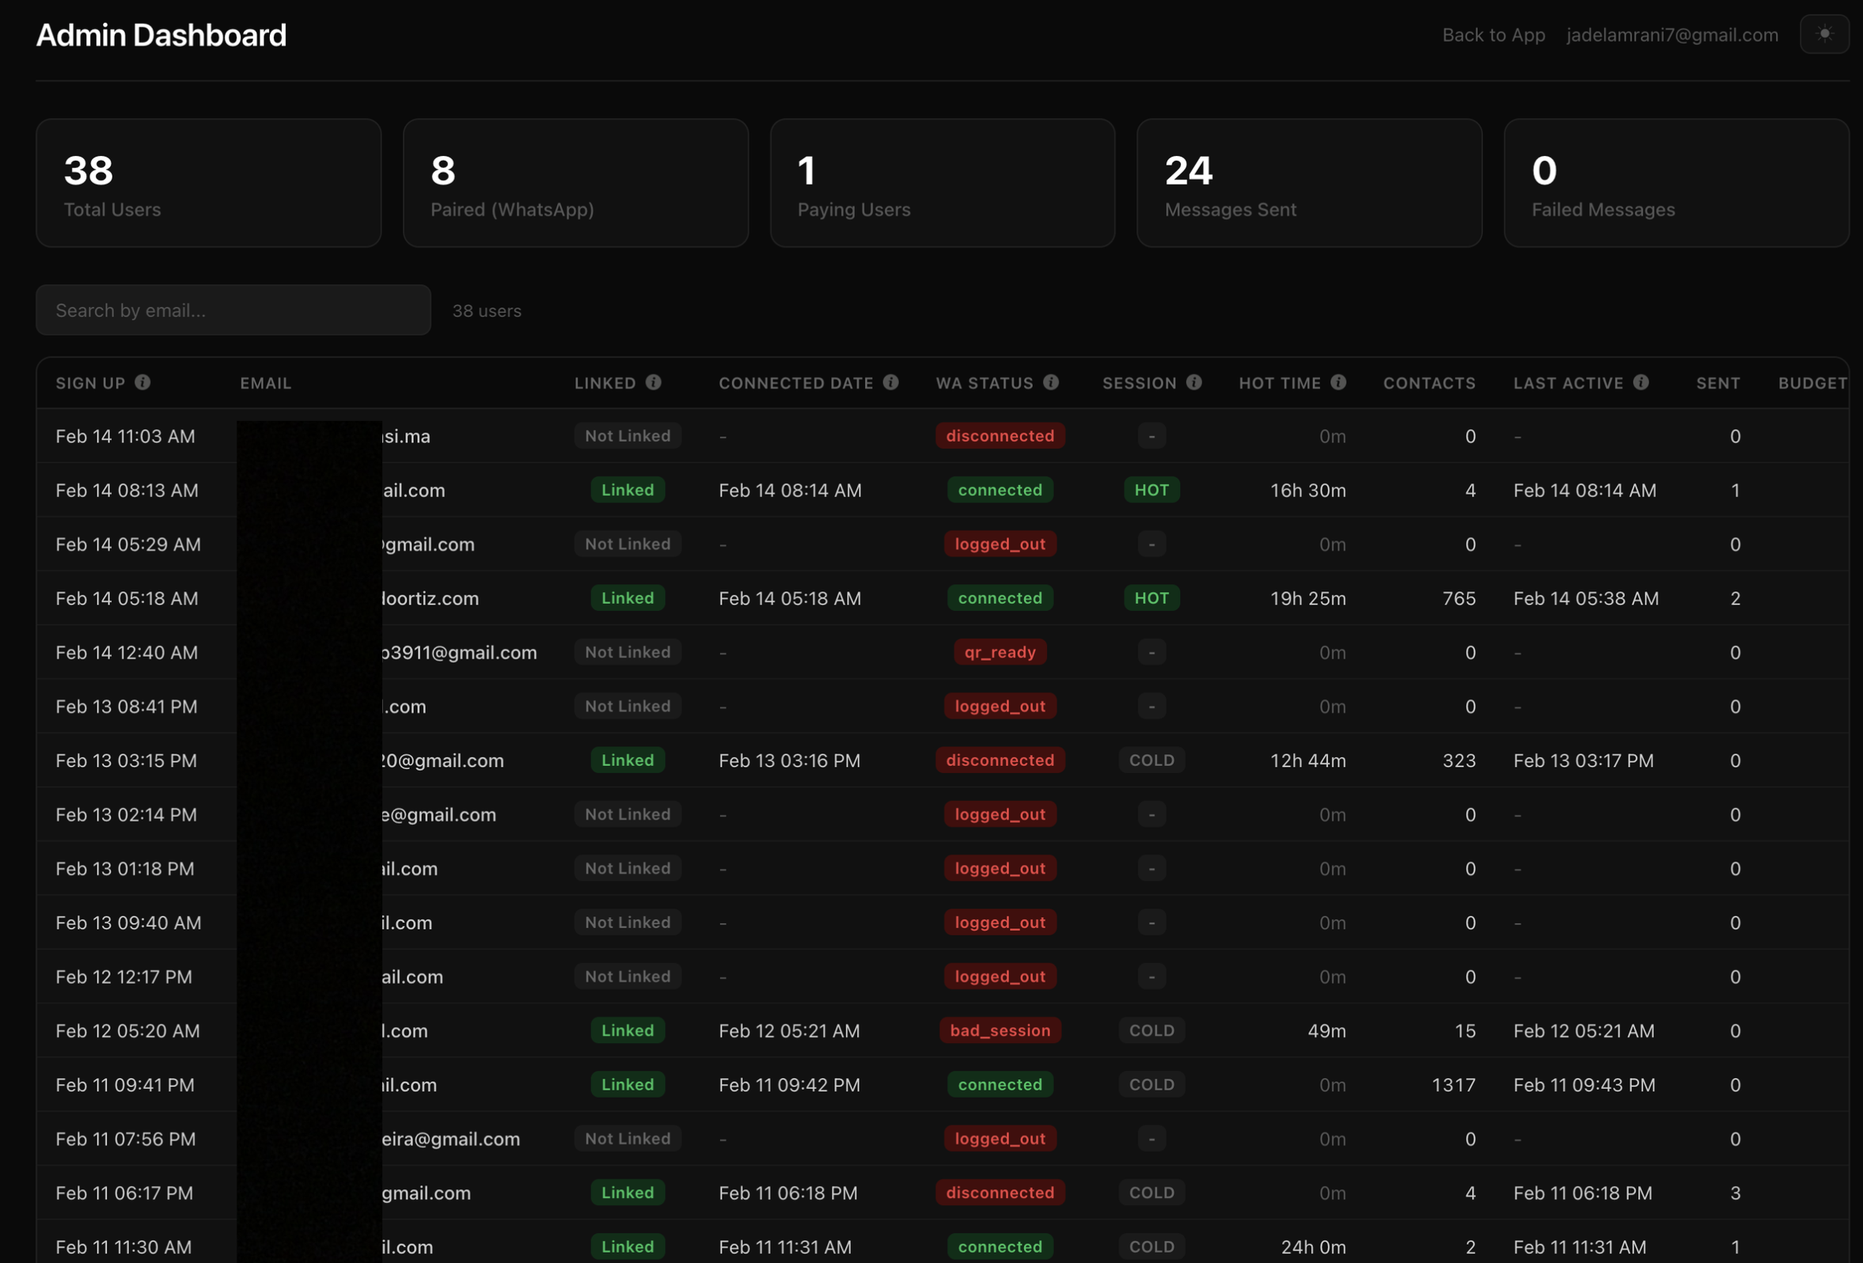Open the Connected Date info tooltip
The height and width of the screenshot is (1263, 1863).
pos(890,382)
